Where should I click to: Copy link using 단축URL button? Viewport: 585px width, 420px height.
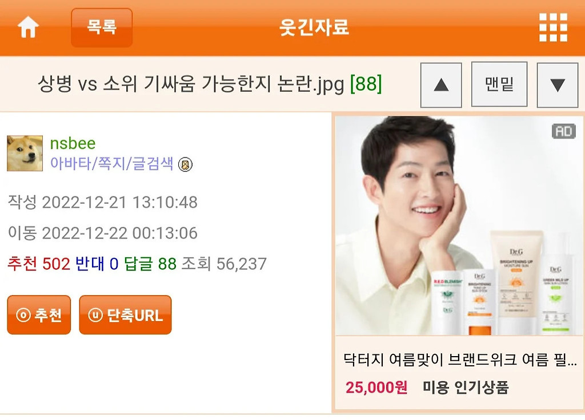click(x=125, y=315)
